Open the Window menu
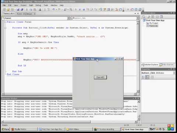The width and height of the screenshot is (177, 133). [54, 5]
